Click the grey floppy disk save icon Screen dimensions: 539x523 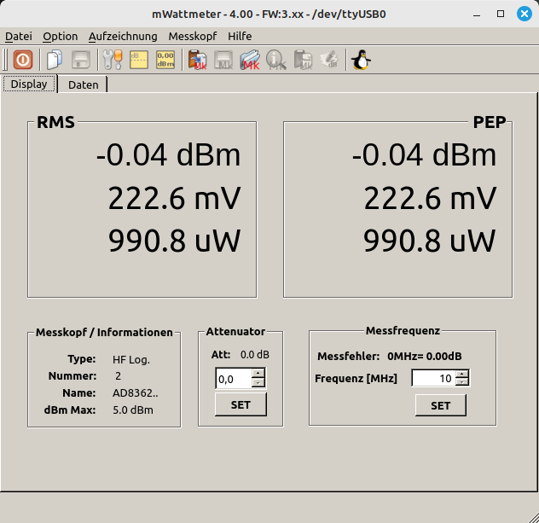tap(81, 60)
